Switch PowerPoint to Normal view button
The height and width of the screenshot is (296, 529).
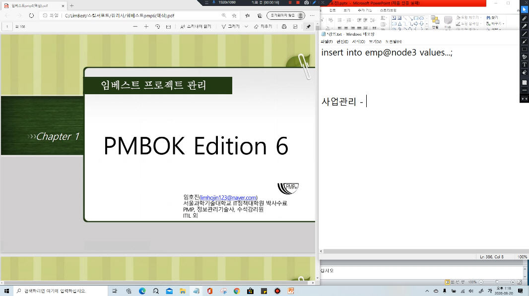[x=447, y=282]
